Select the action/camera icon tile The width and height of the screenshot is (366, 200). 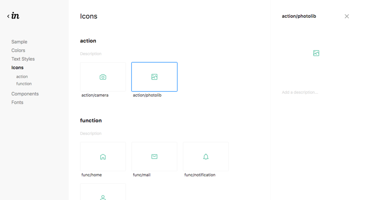103,77
